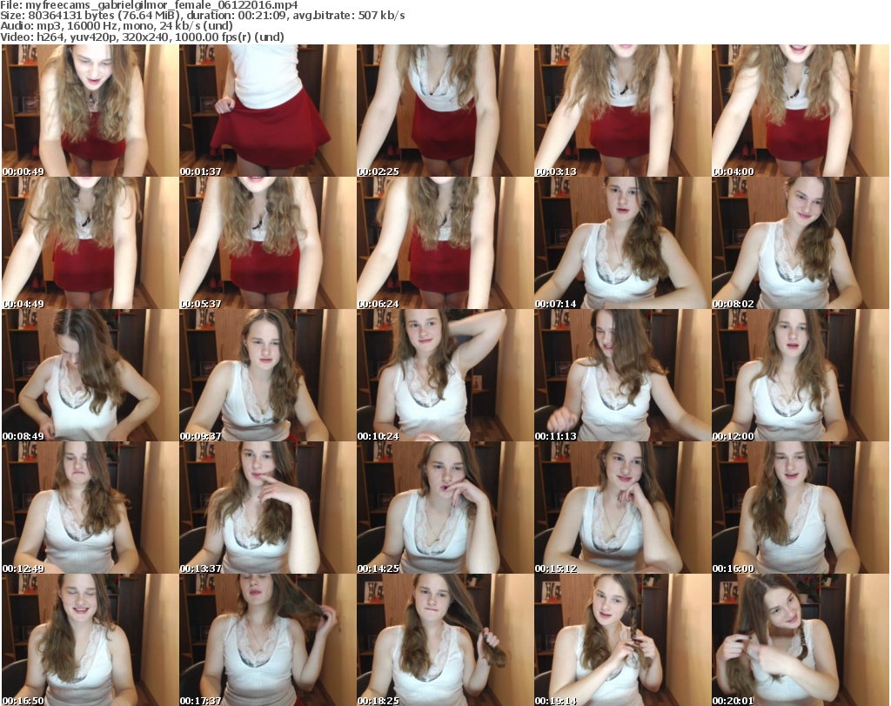Screen dimensions: 891x706
Task: Click the still stamped 00:18:25
Action: 445,640
